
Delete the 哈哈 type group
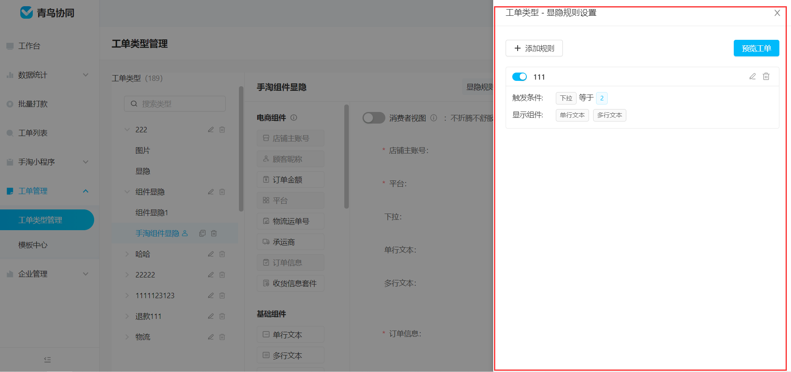(x=222, y=254)
